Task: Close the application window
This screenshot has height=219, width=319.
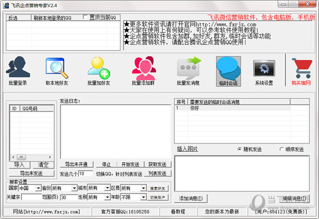Action: (308, 4)
